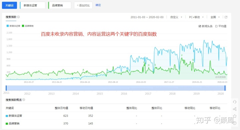
Task: Open the help icon next to 搜索指数概览
Action: tap(24, 100)
